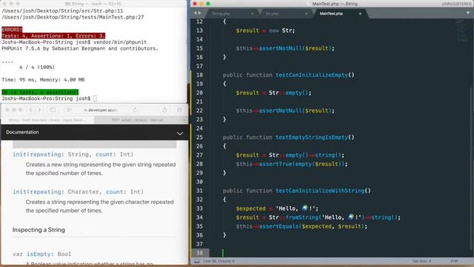Click the green OK tests result line

click(40, 92)
